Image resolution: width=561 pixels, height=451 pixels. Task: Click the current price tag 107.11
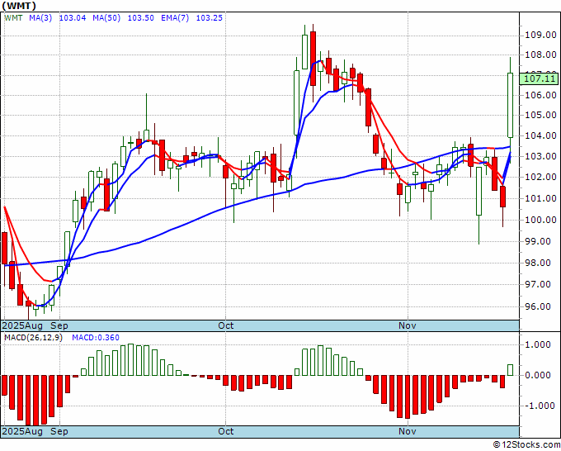point(539,78)
